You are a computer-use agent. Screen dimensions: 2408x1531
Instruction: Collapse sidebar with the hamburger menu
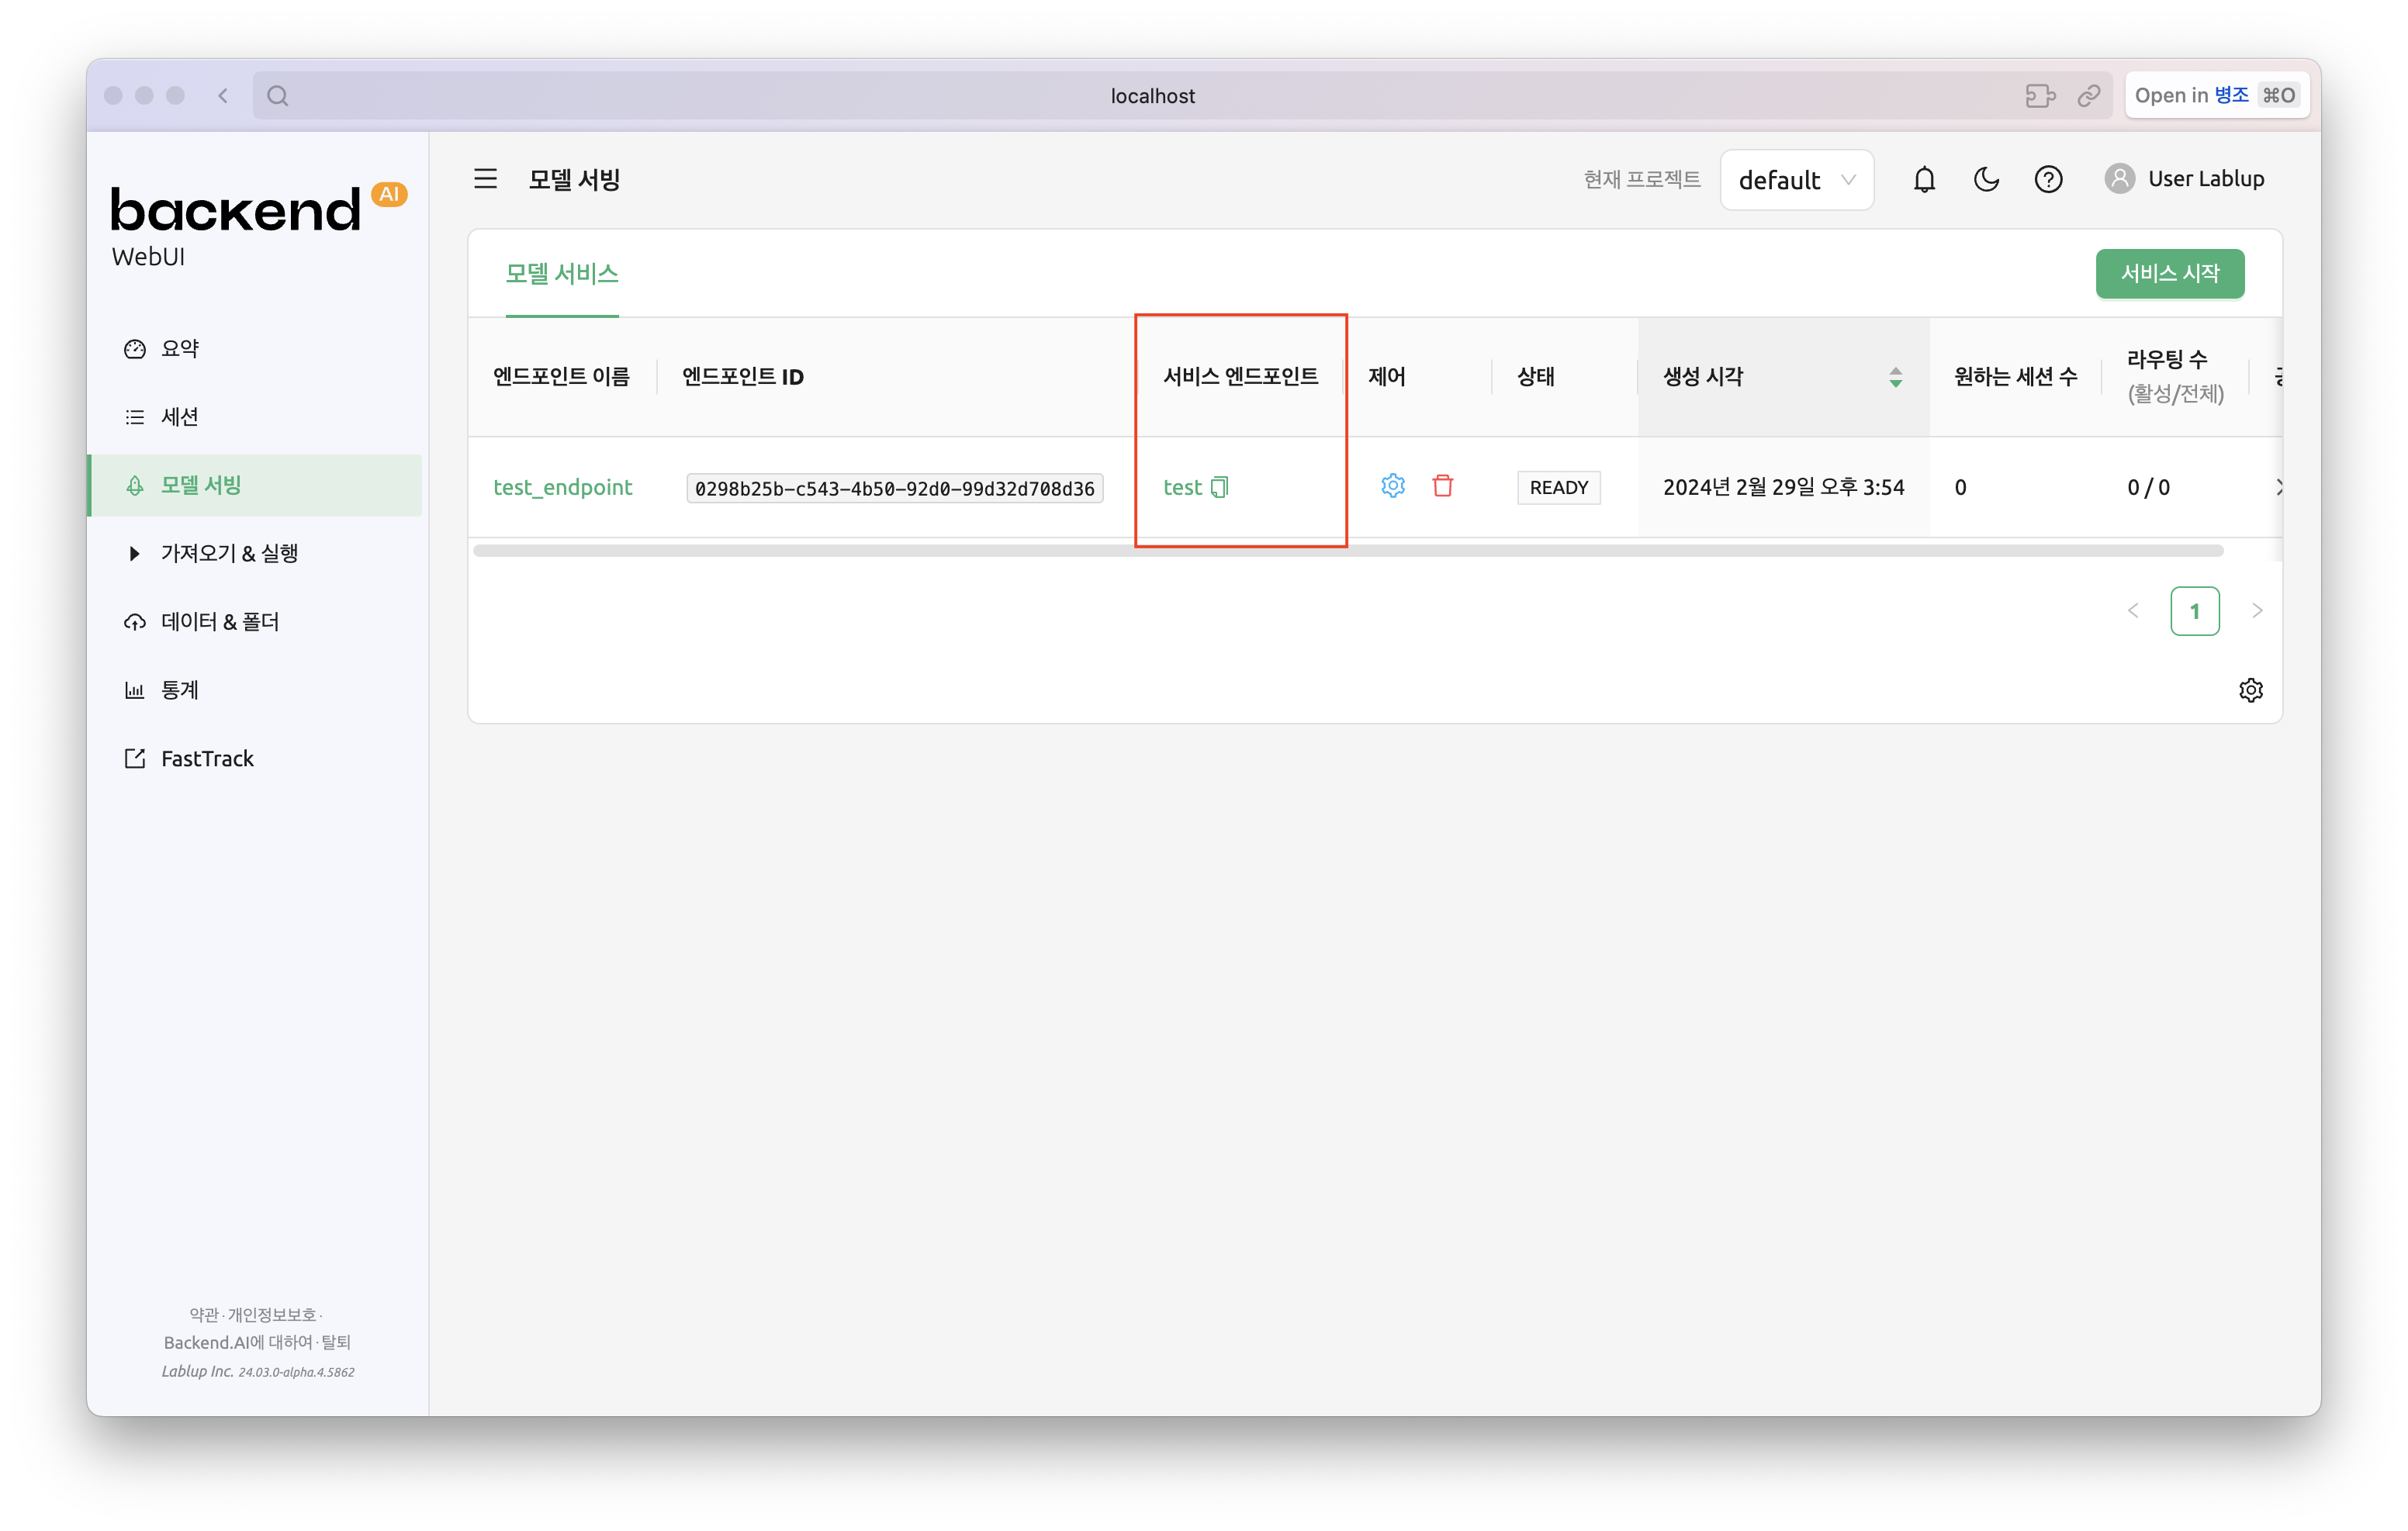(x=485, y=179)
